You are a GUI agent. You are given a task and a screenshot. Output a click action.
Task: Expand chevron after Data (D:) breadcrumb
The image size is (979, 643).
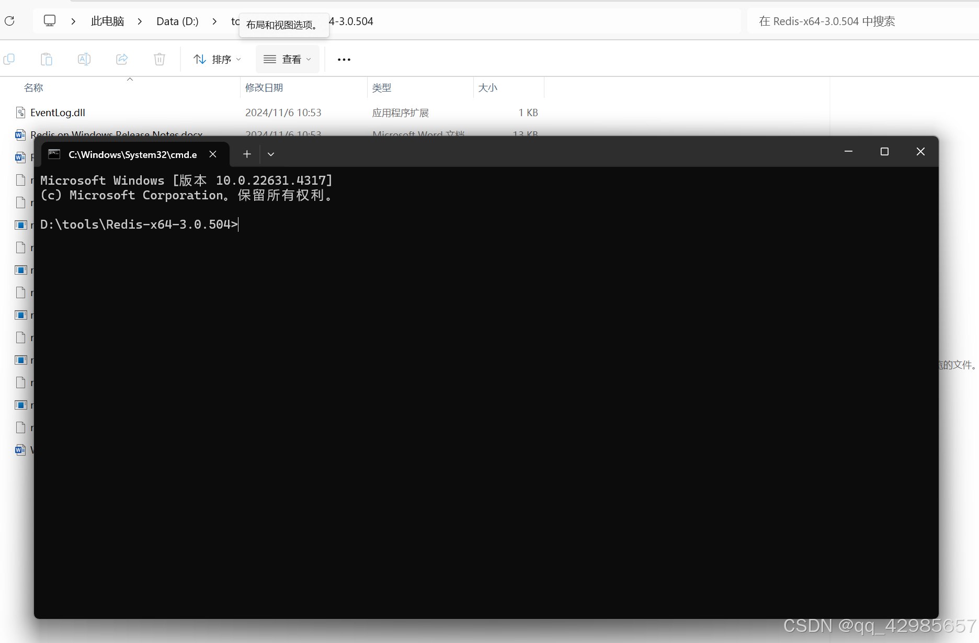tap(214, 21)
